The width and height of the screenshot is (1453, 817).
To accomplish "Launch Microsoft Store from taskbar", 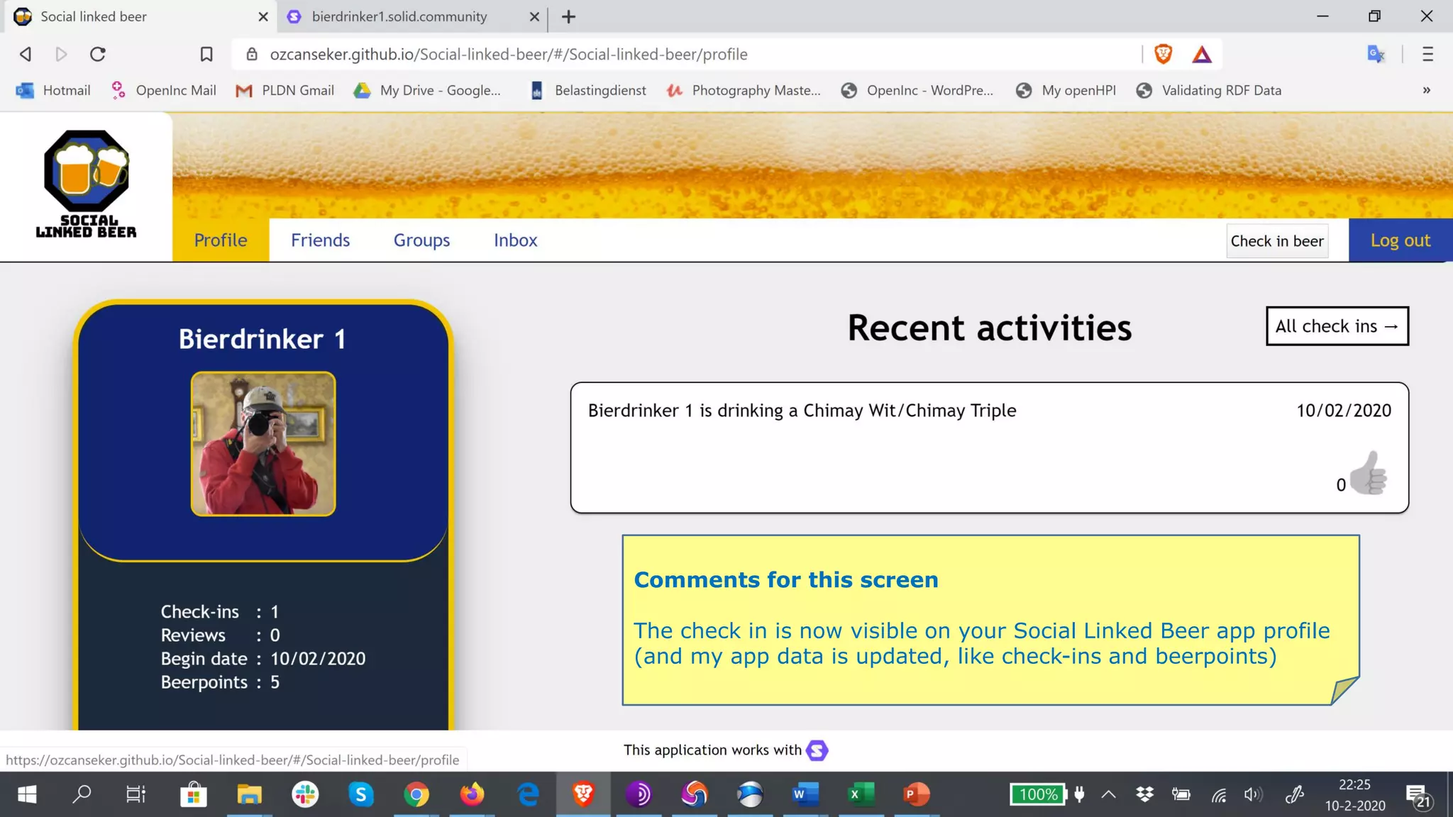I will click(x=193, y=794).
